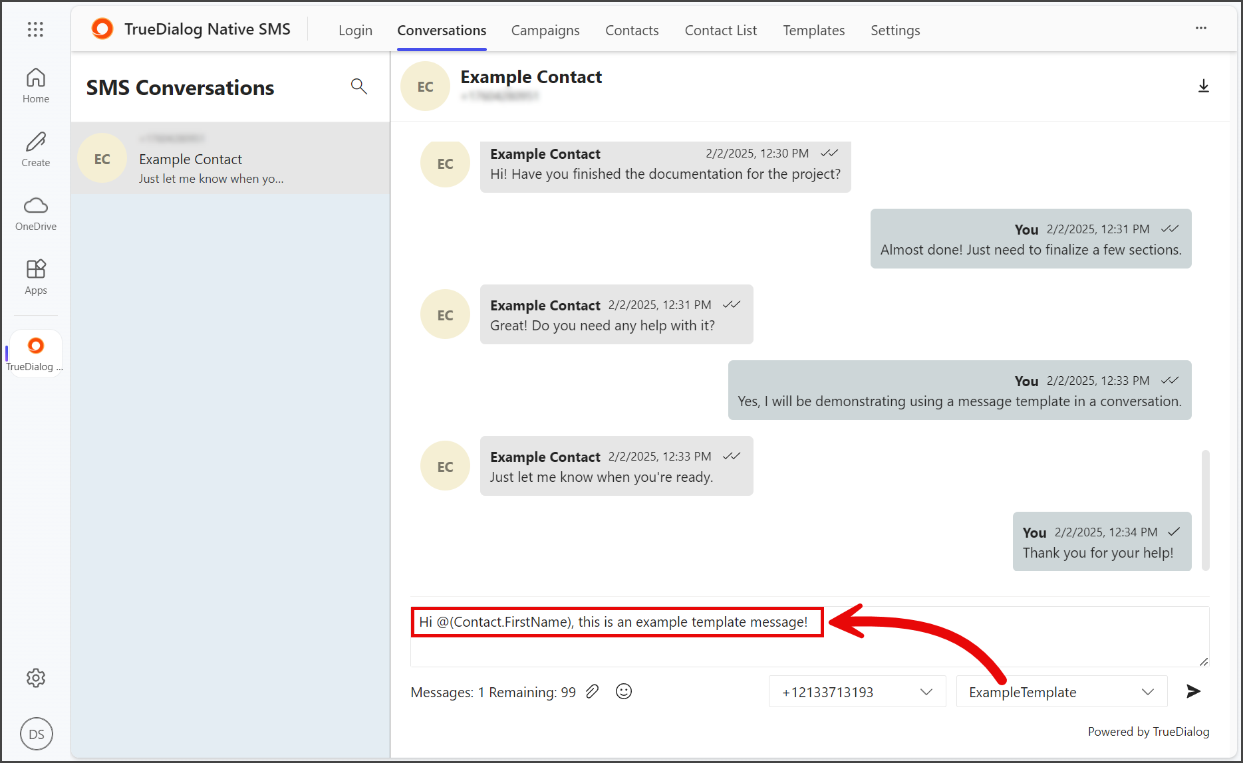The width and height of the screenshot is (1243, 763).
Task: Switch to the Templates tab
Action: click(x=813, y=31)
